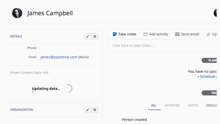Click the paperclip upload icon

pos(208,34)
